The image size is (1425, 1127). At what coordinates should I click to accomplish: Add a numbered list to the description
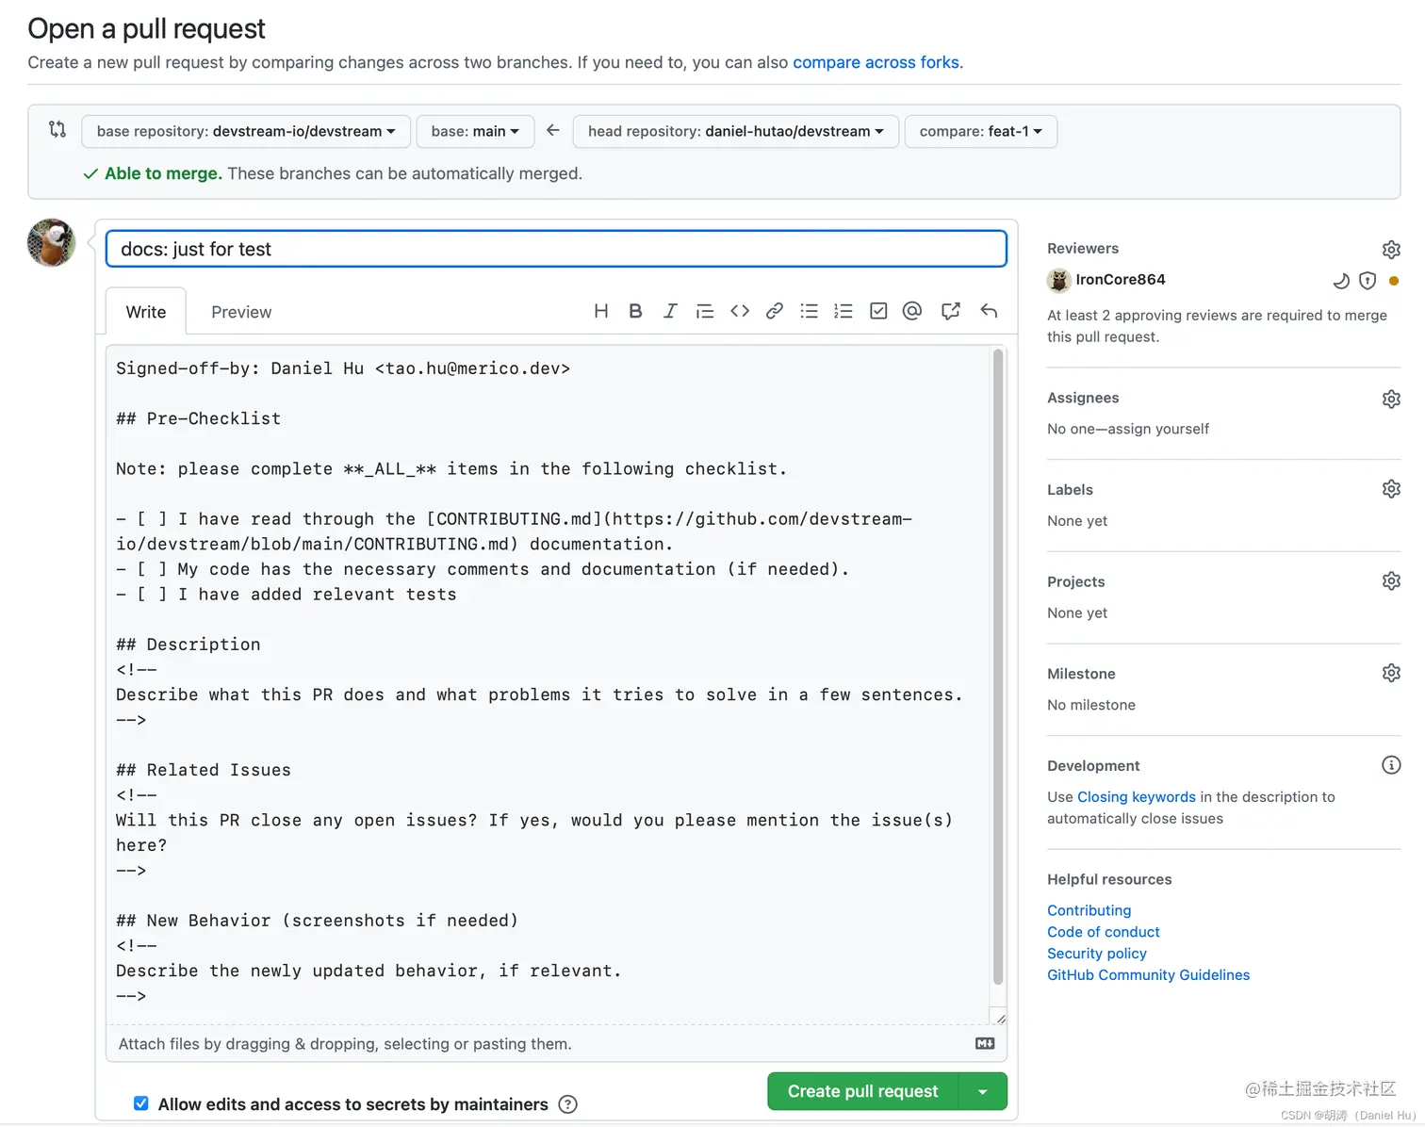pos(843,310)
